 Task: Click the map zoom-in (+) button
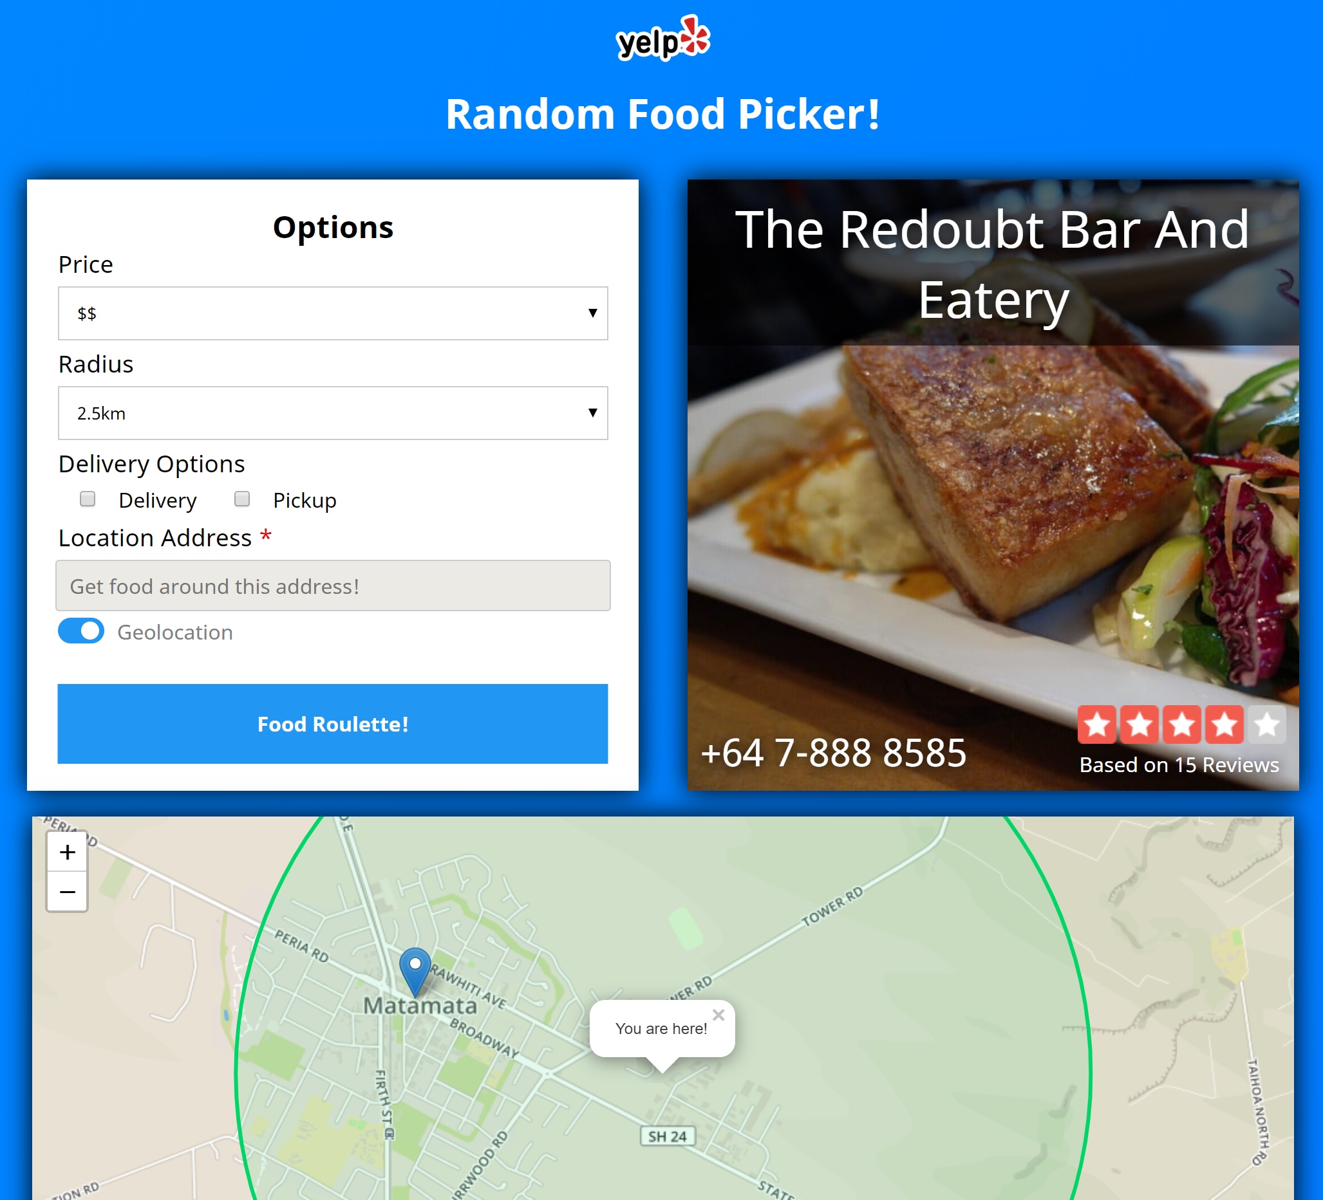coord(67,852)
